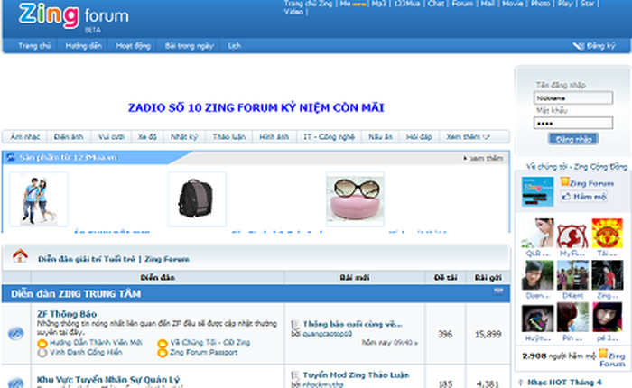This screenshot has height=388, width=632.
Task: Open the Lịch navigation tab
Action: 234,46
